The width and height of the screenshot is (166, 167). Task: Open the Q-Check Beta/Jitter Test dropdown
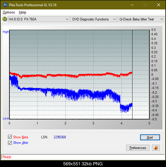[141, 19]
